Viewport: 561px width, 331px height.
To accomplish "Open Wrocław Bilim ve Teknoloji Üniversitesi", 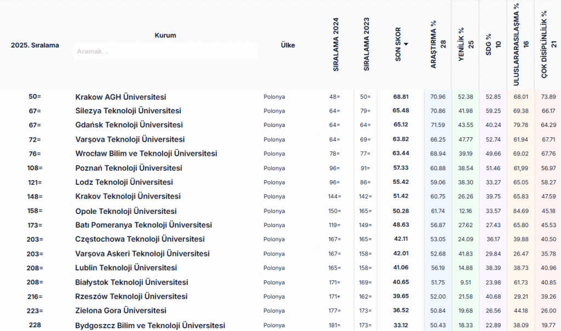I will pos(146,154).
